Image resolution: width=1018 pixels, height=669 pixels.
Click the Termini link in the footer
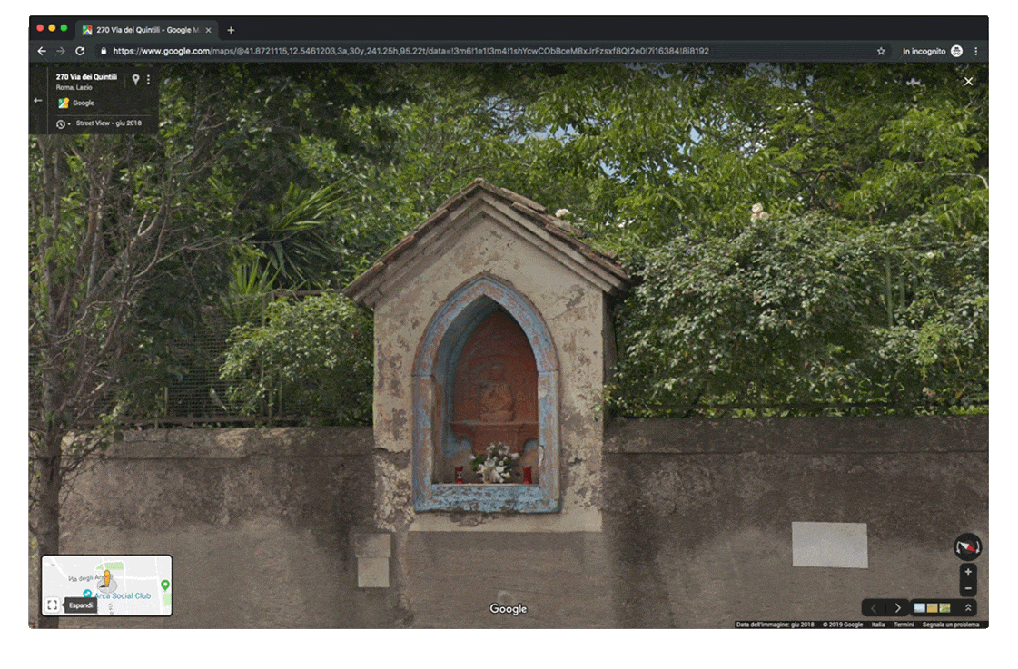[x=904, y=625]
